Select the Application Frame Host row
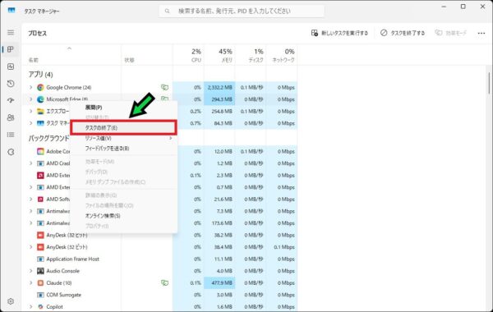The image size is (493, 312). [x=159, y=259]
